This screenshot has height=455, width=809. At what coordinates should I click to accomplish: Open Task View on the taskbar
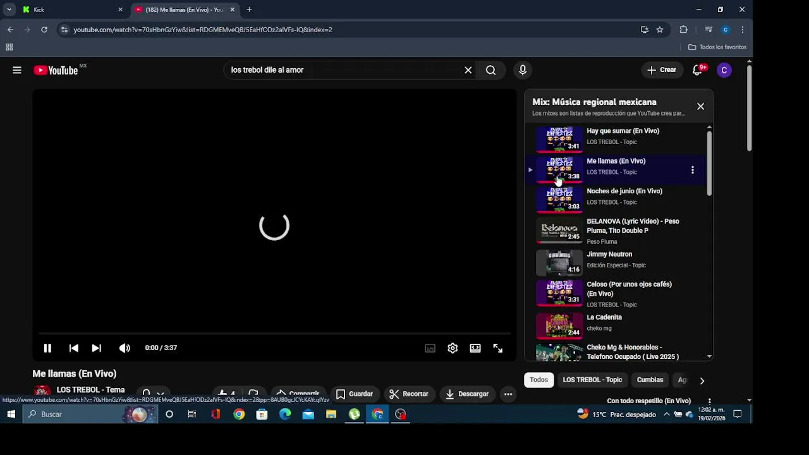pyautogui.click(x=192, y=415)
